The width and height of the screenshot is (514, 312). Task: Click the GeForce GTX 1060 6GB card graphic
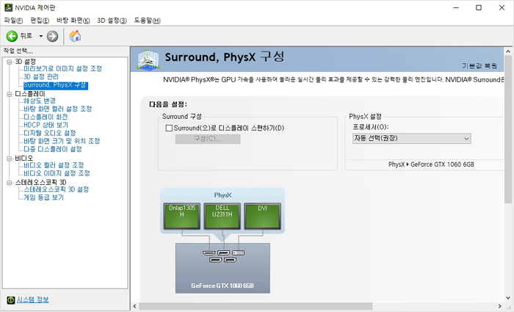click(x=222, y=268)
